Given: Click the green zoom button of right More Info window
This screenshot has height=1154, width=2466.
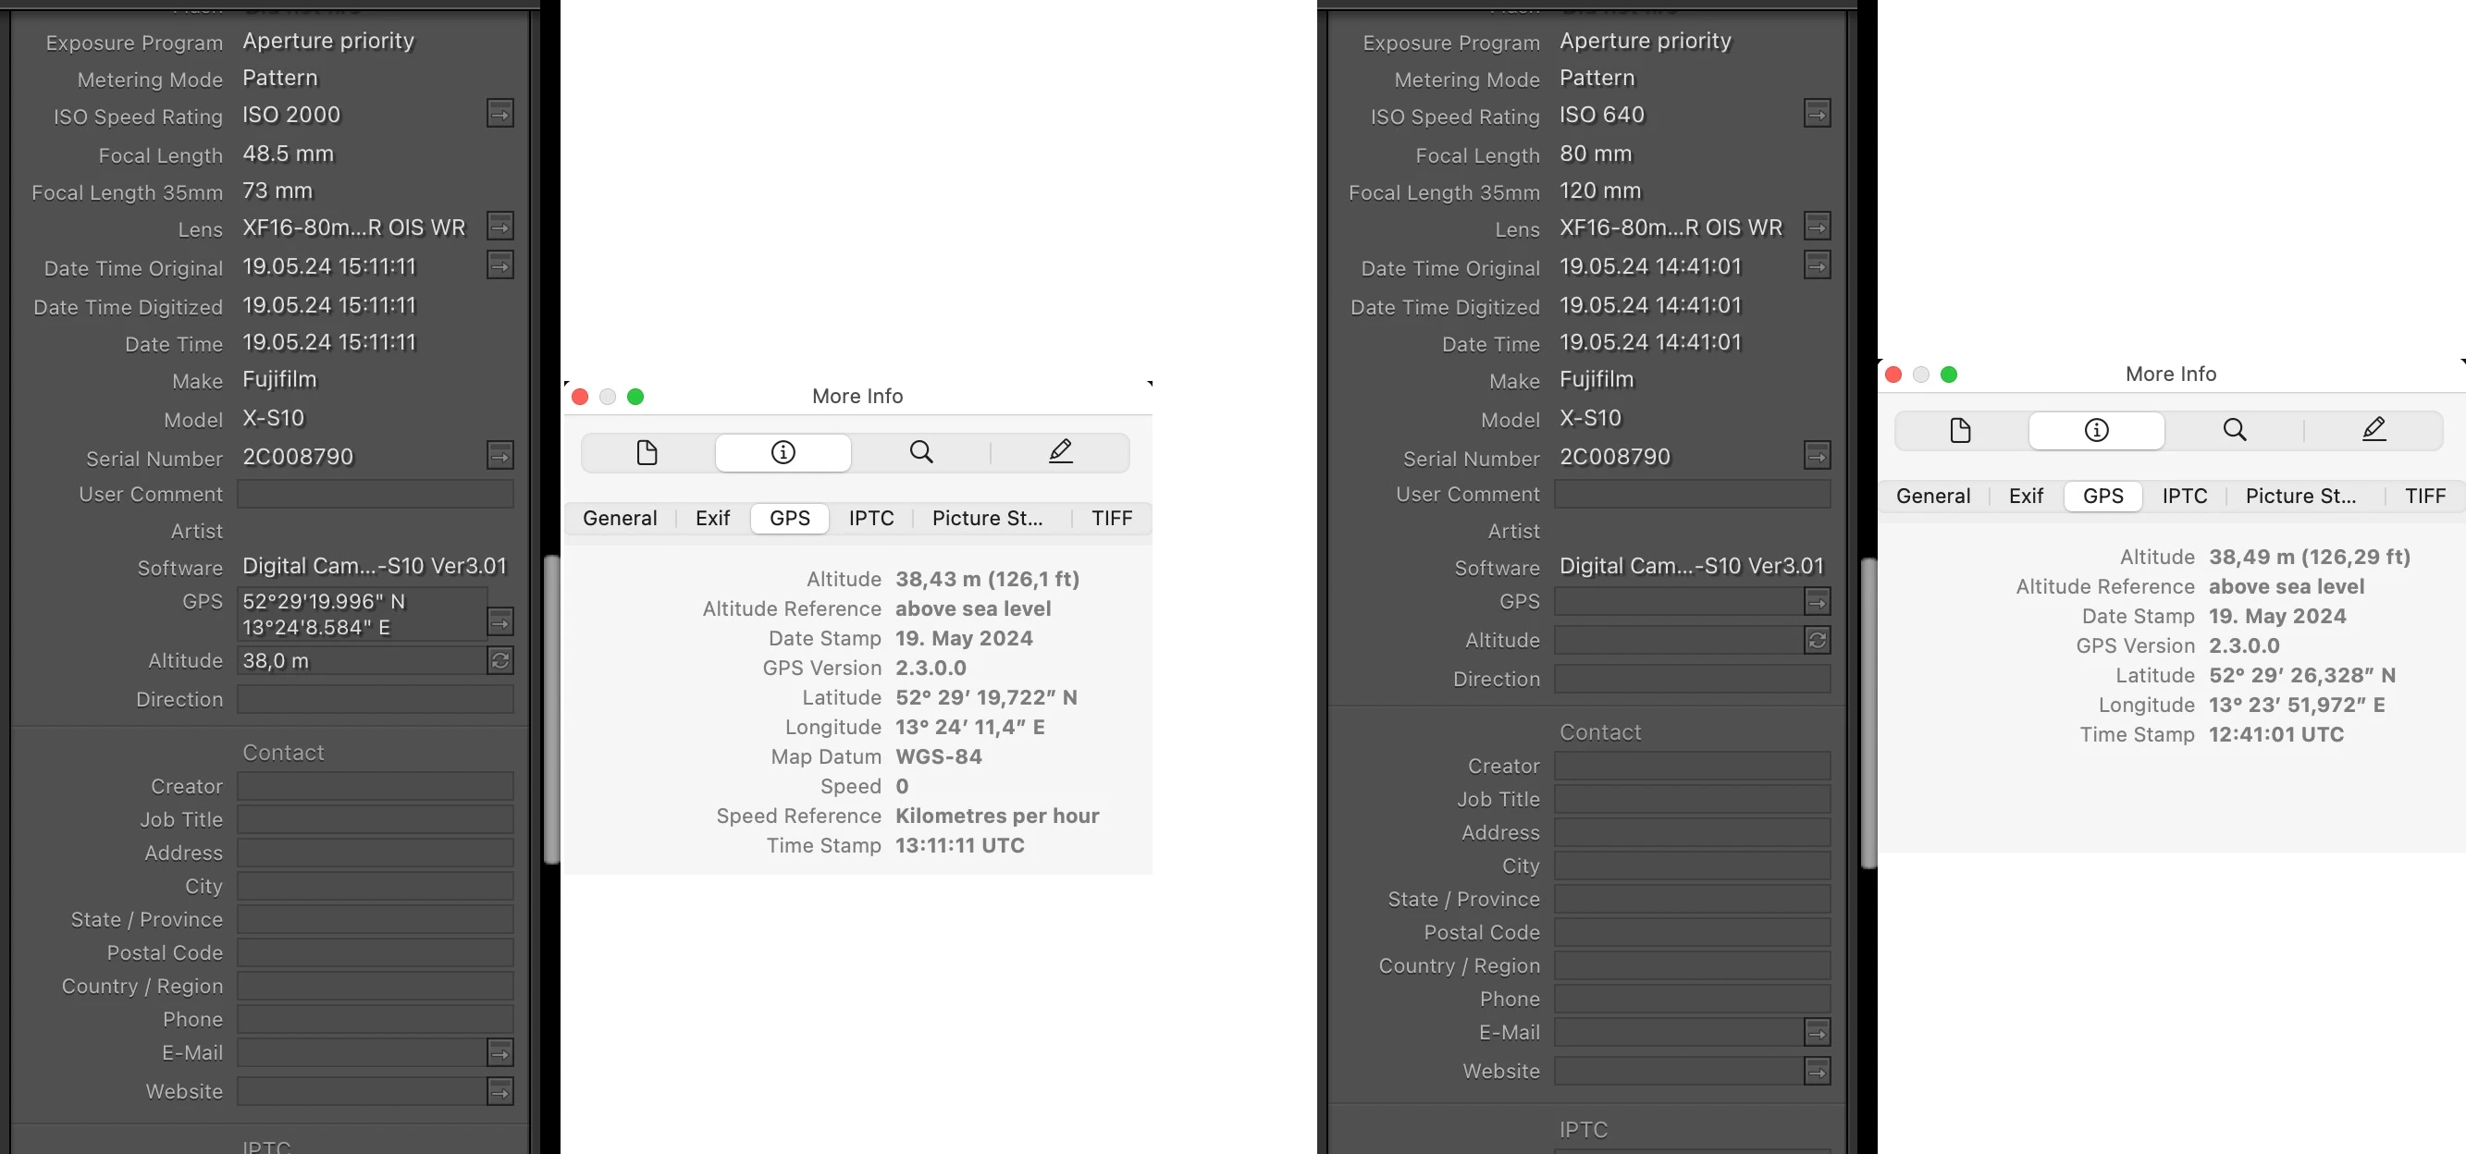Looking at the screenshot, I should click(x=1947, y=374).
